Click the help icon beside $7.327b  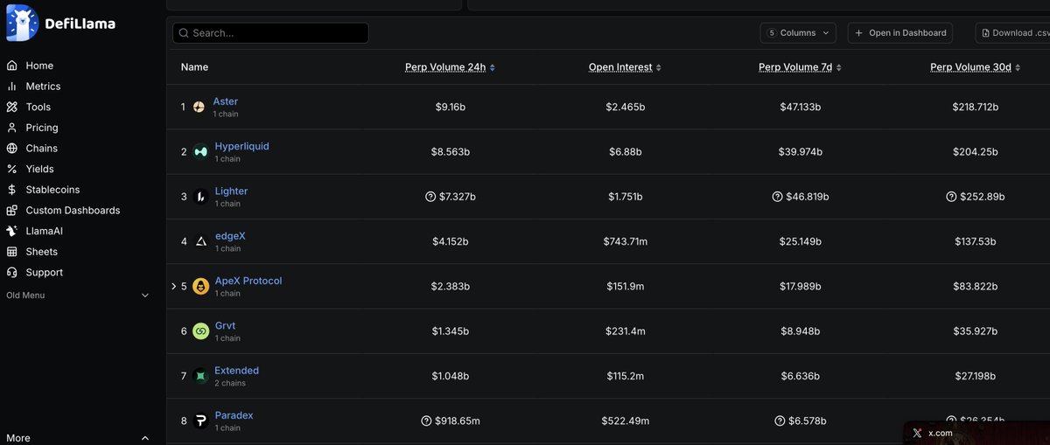(430, 197)
